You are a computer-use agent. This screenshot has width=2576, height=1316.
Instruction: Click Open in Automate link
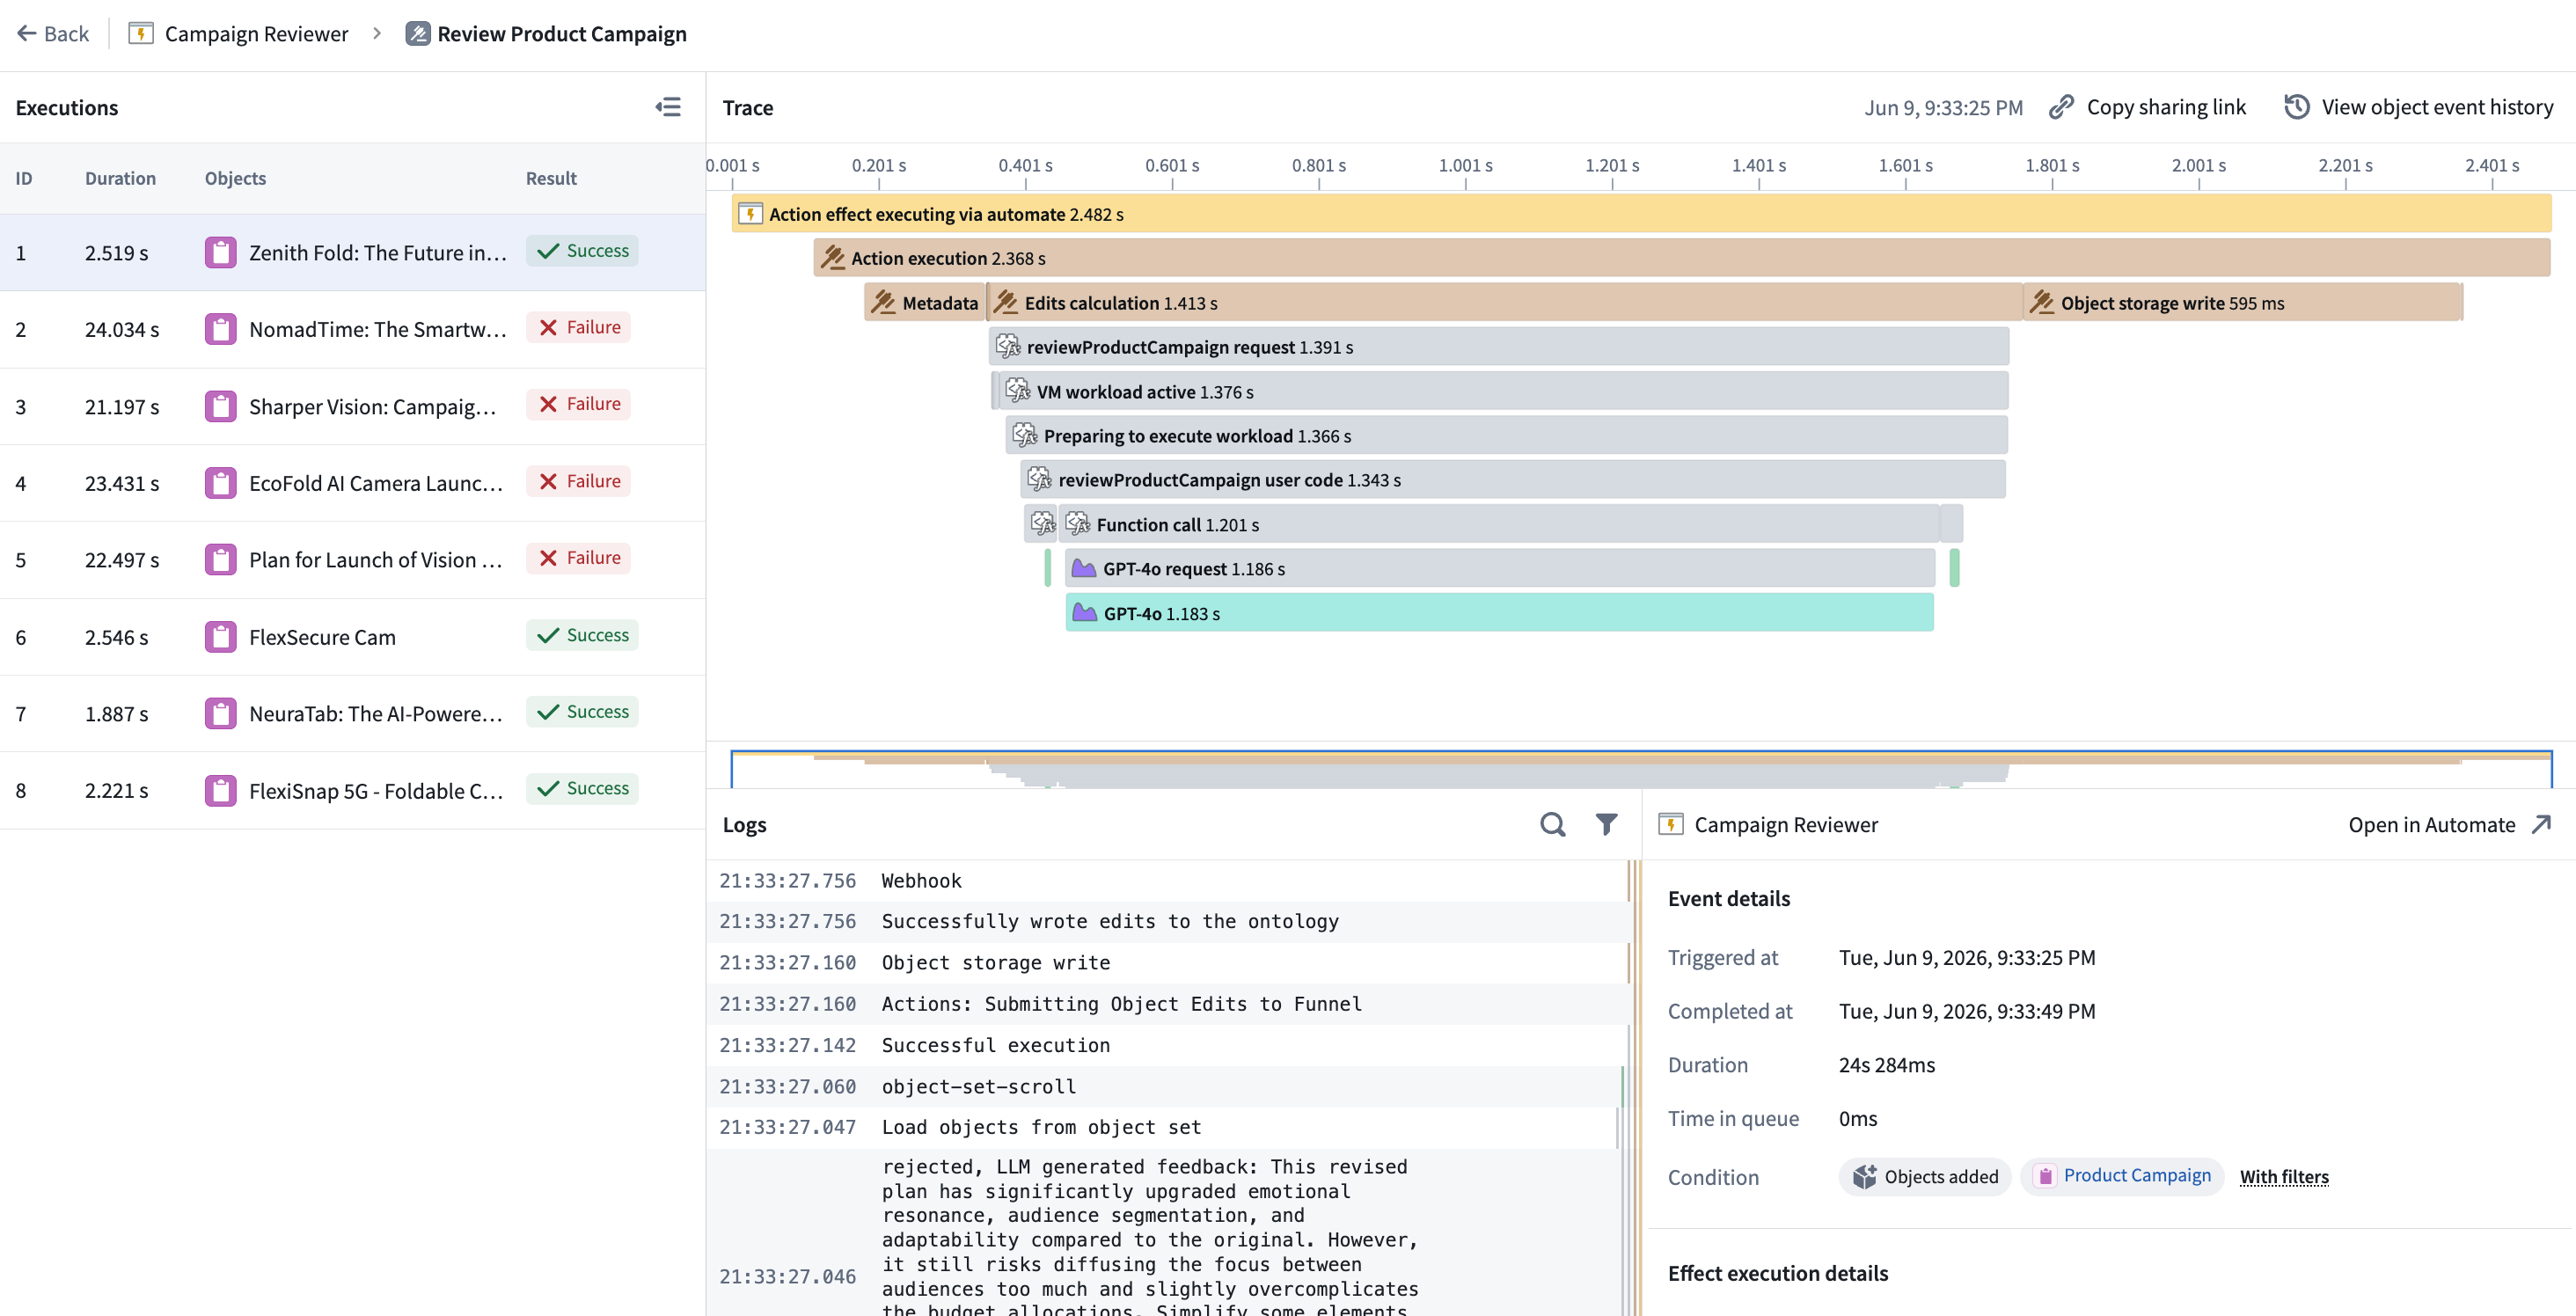click(x=2450, y=825)
